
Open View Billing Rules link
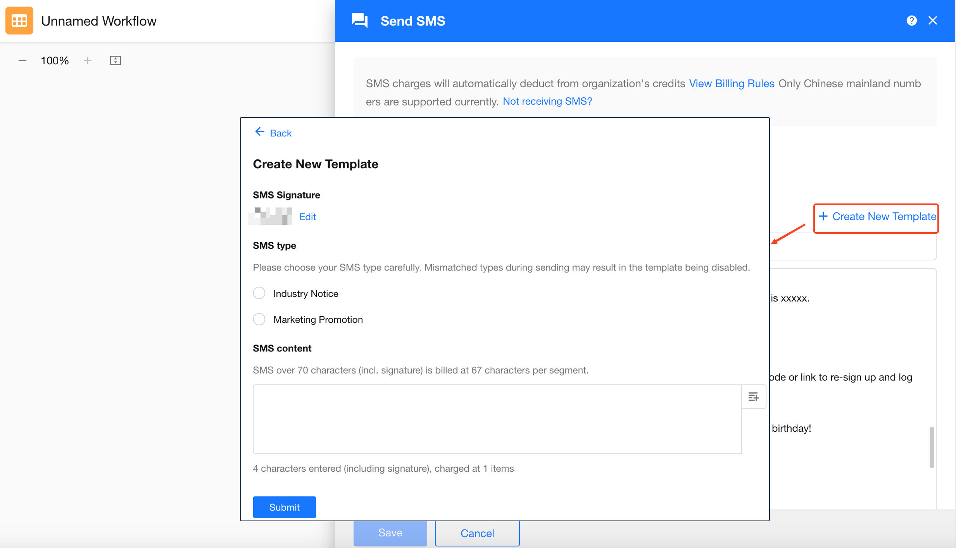732,83
